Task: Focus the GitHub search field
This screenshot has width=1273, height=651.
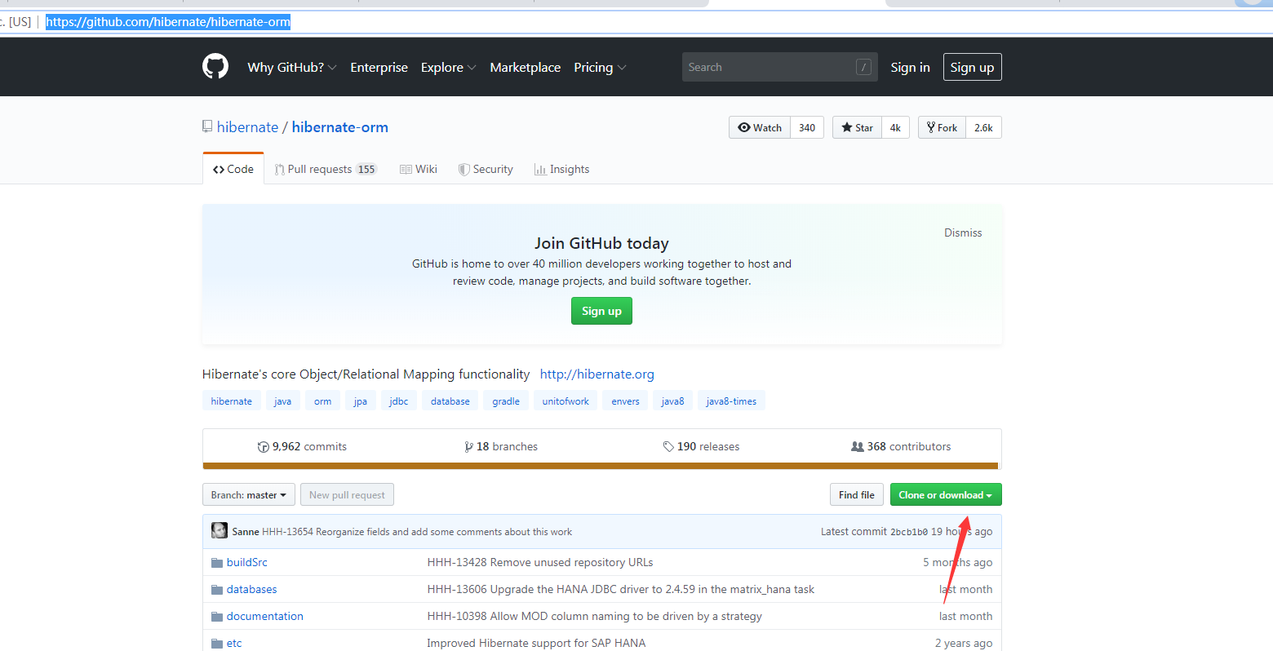Action: tap(779, 67)
